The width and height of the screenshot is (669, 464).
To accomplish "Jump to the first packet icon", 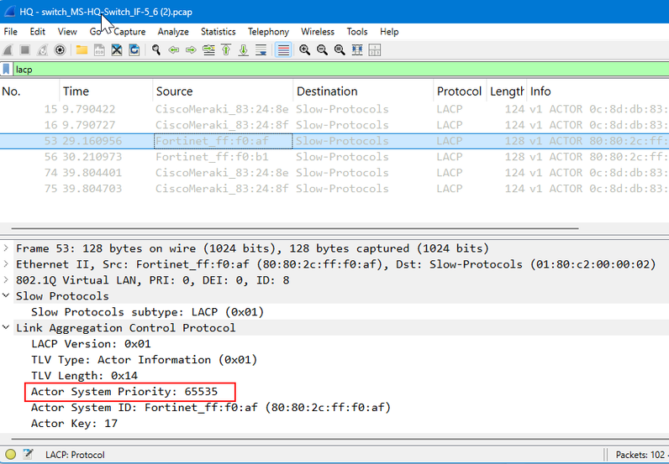I will coord(226,50).
